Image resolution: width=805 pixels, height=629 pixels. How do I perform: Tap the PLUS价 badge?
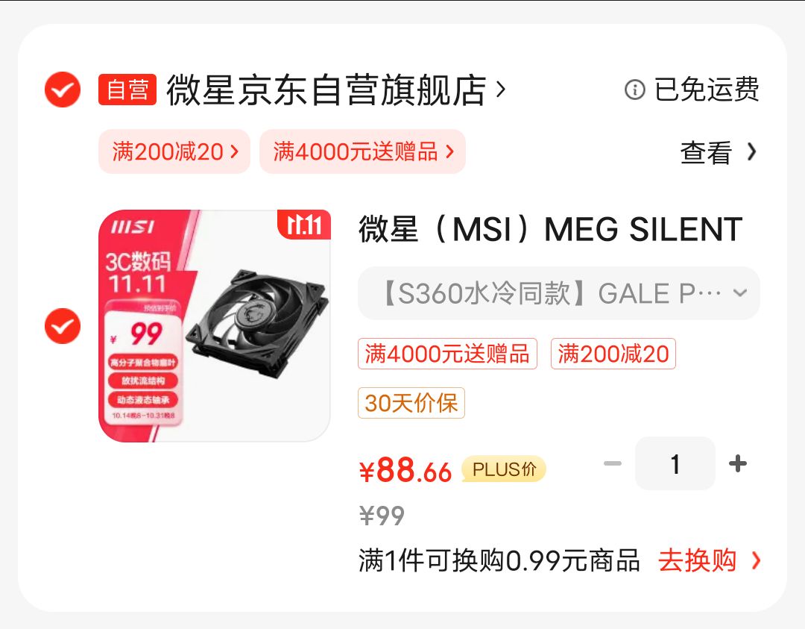click(504, 469)
